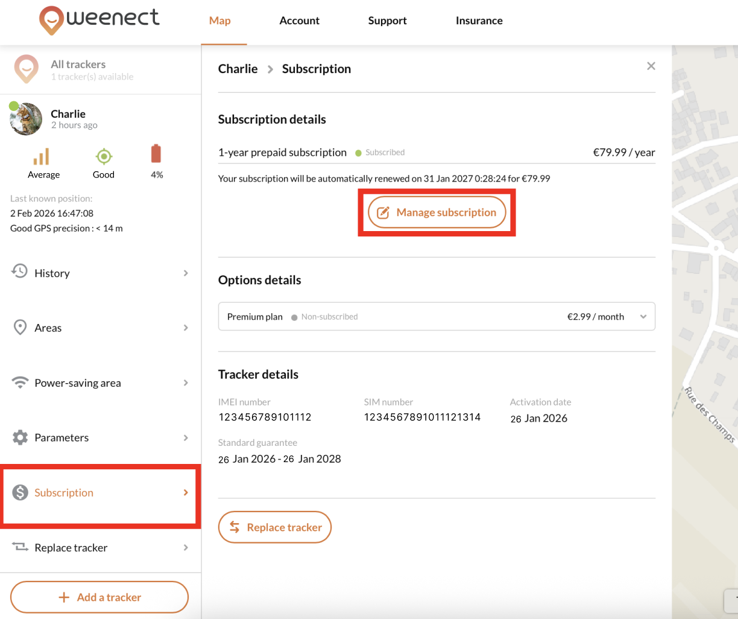
Task: Click Charlie's profile photo thumbnail
Action: (x=27, y=119)
